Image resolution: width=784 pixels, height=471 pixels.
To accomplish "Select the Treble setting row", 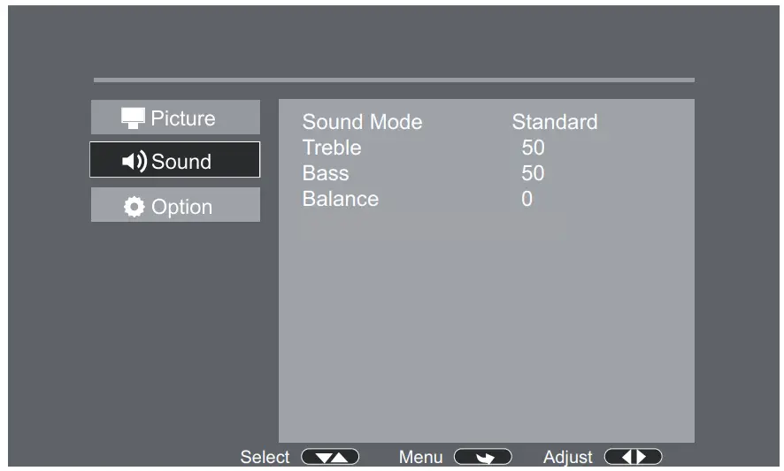I will coord(332,148).
